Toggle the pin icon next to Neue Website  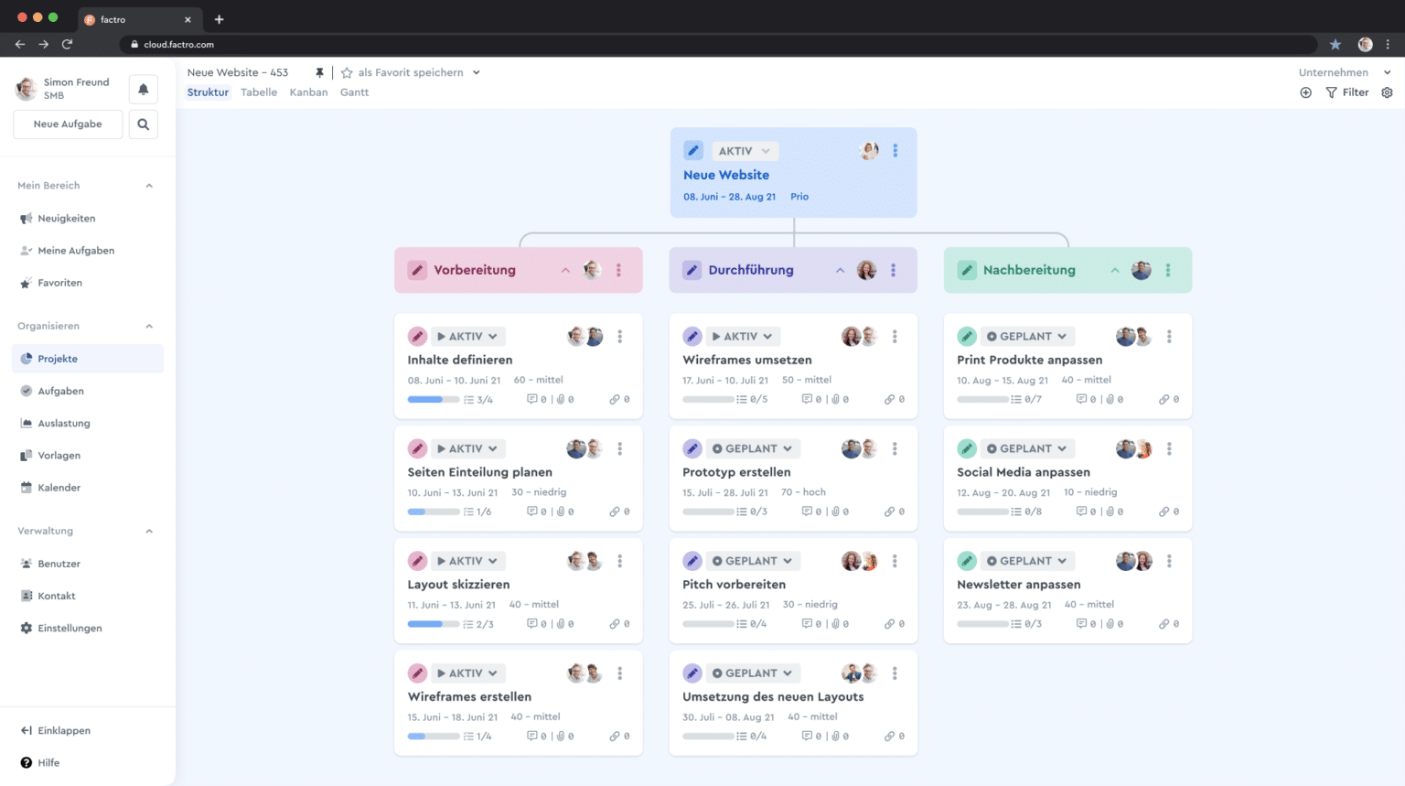pyautogui.click(x=318, y=71)
